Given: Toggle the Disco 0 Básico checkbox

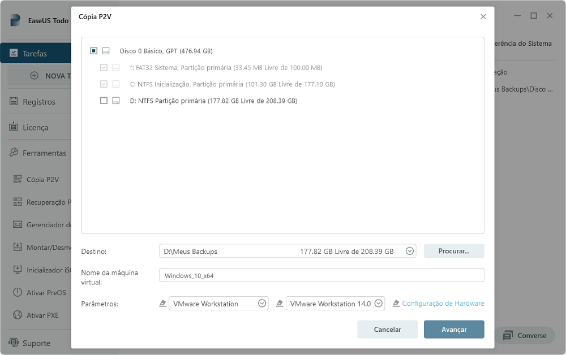Looking at the screenshot, I should pyautogui.click(x=94, y=51).
